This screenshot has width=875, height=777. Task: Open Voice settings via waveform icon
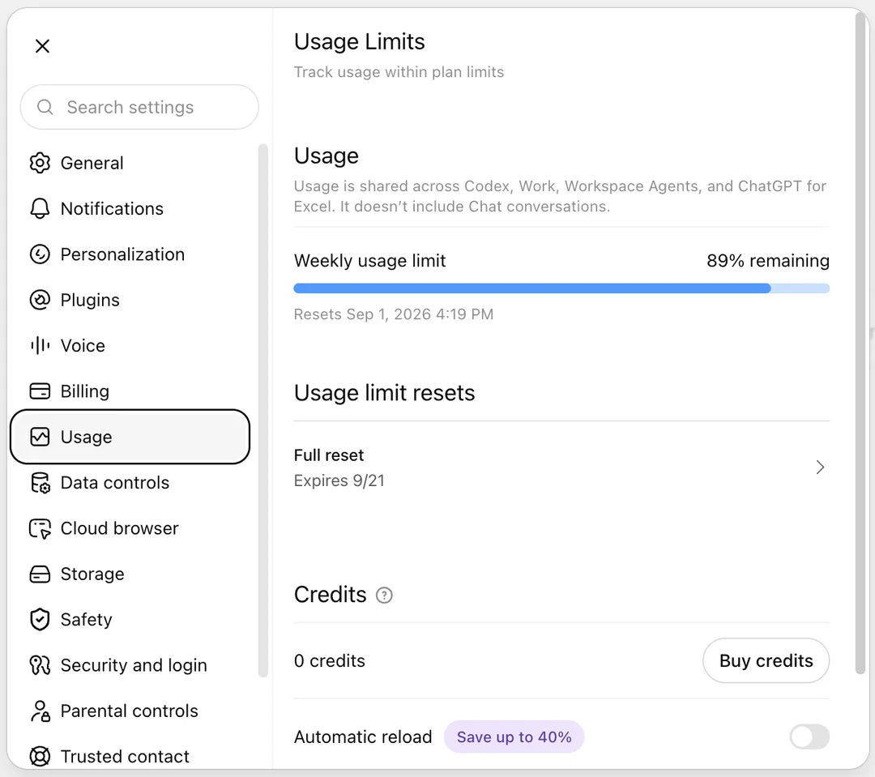[40, 345]
